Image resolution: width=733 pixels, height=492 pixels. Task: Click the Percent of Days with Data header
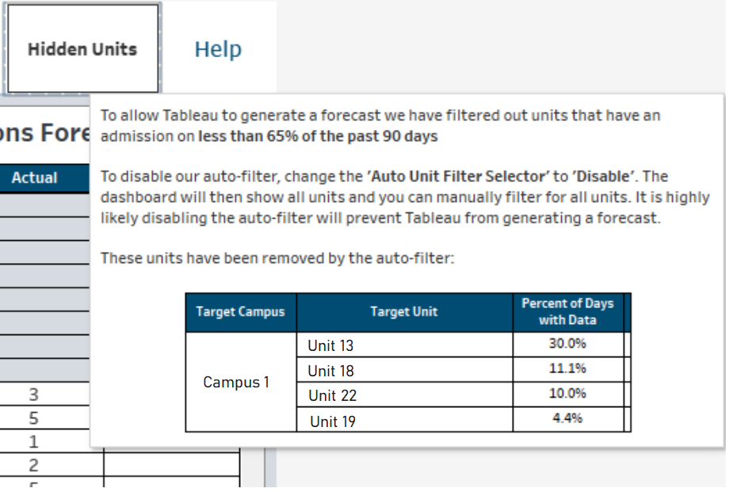[x=567, y=311]
